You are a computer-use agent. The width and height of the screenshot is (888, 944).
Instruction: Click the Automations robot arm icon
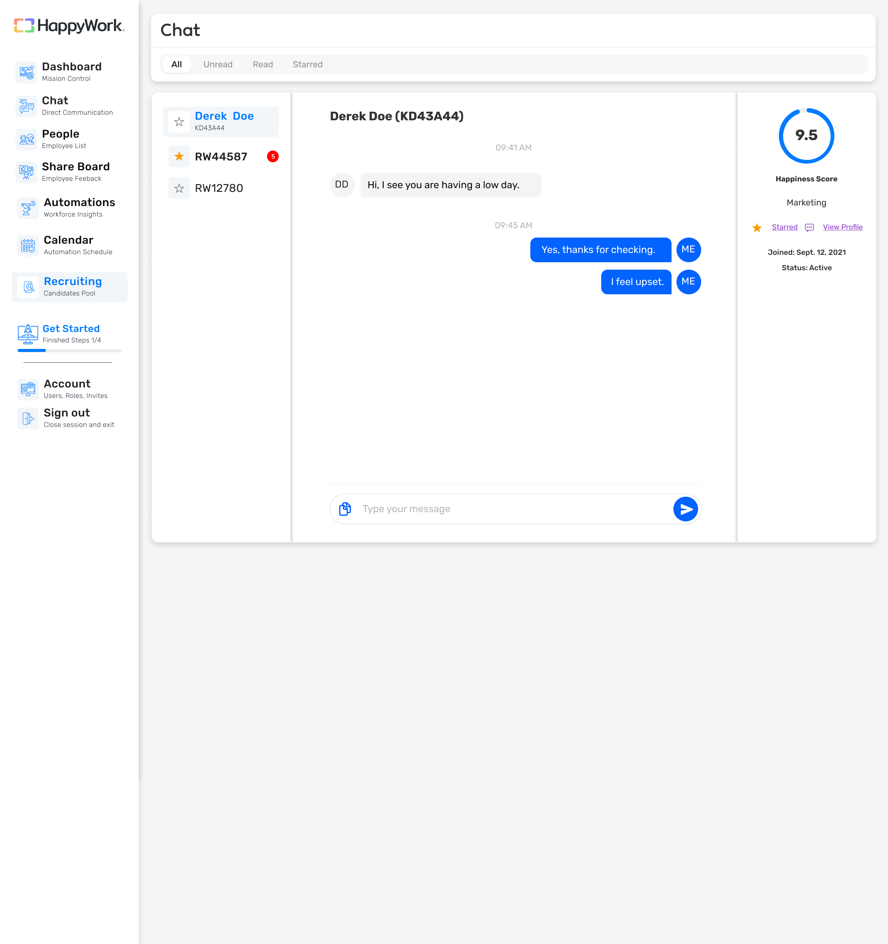[x=28, y=208]
